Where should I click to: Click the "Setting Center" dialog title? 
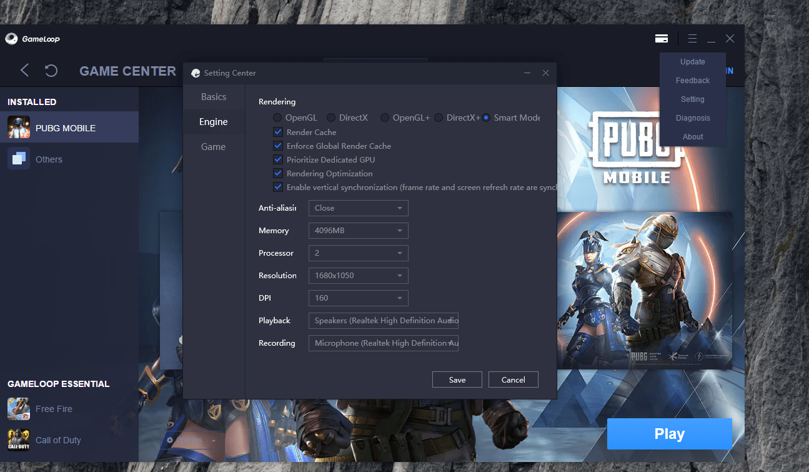[230, 73]
